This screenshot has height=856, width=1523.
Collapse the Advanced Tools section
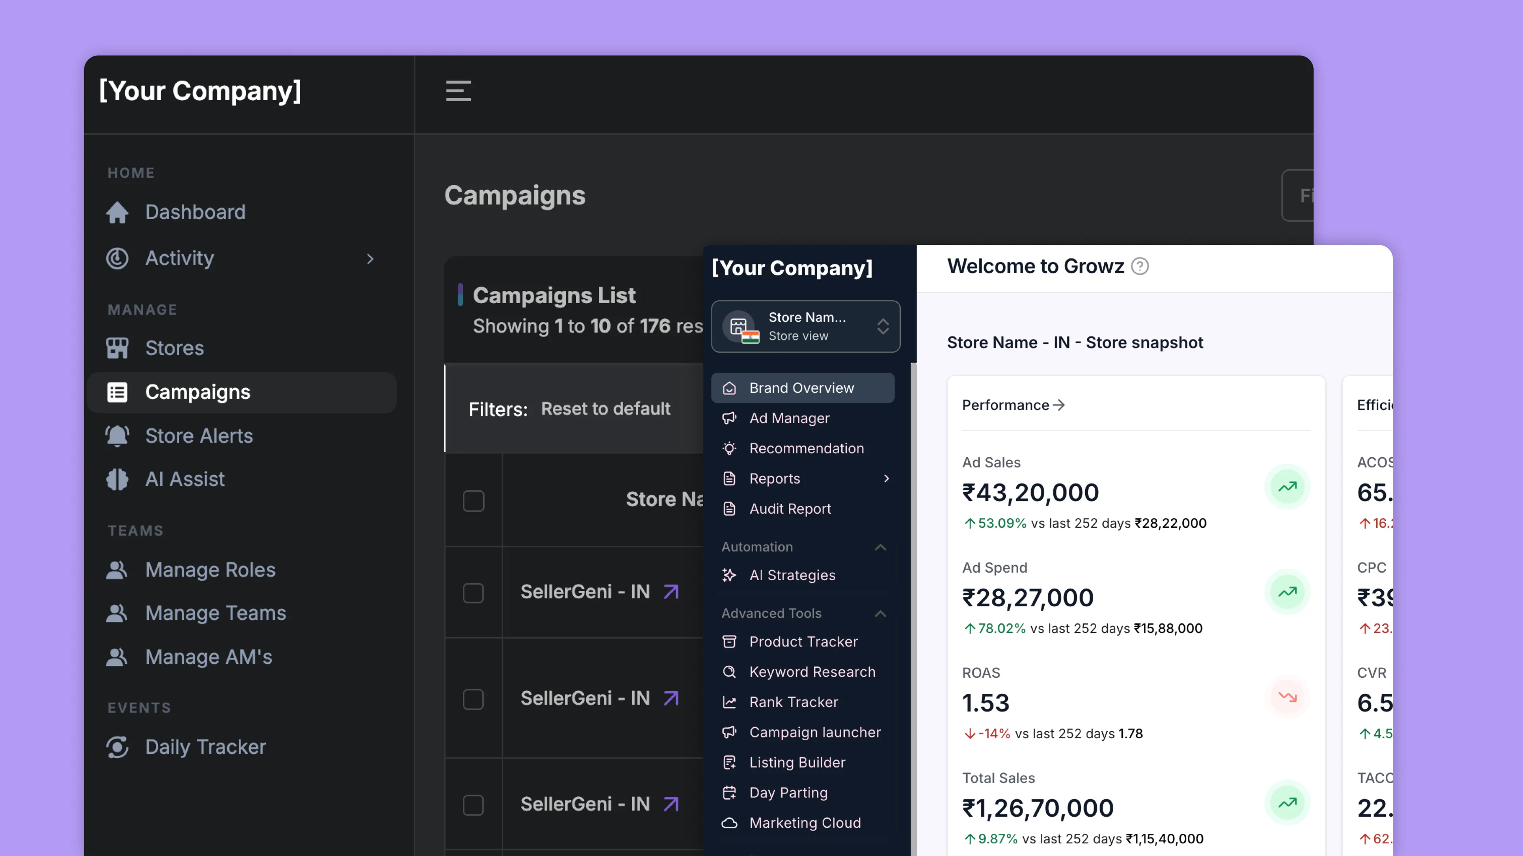[x=880, y=614]
